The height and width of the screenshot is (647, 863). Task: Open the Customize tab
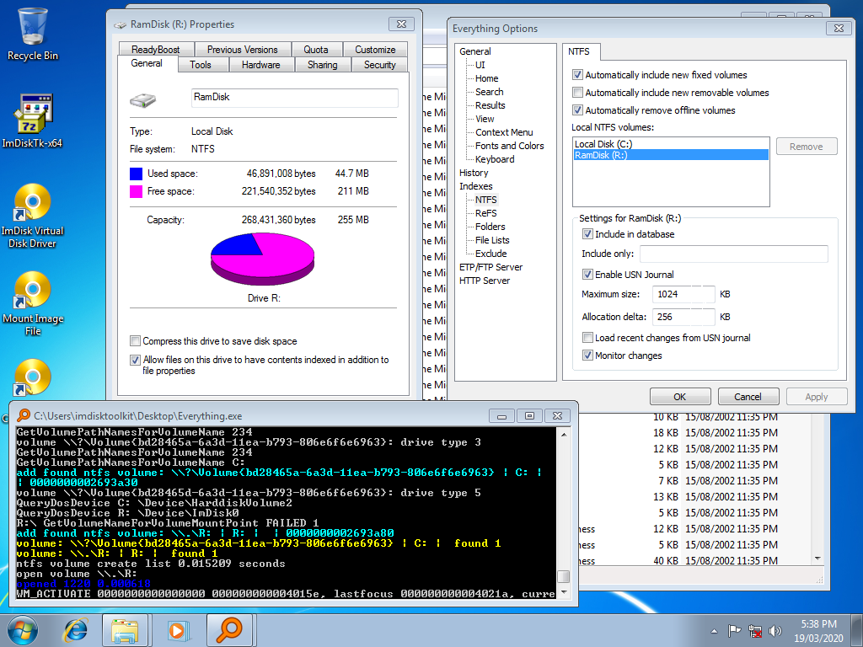point(375,50)
